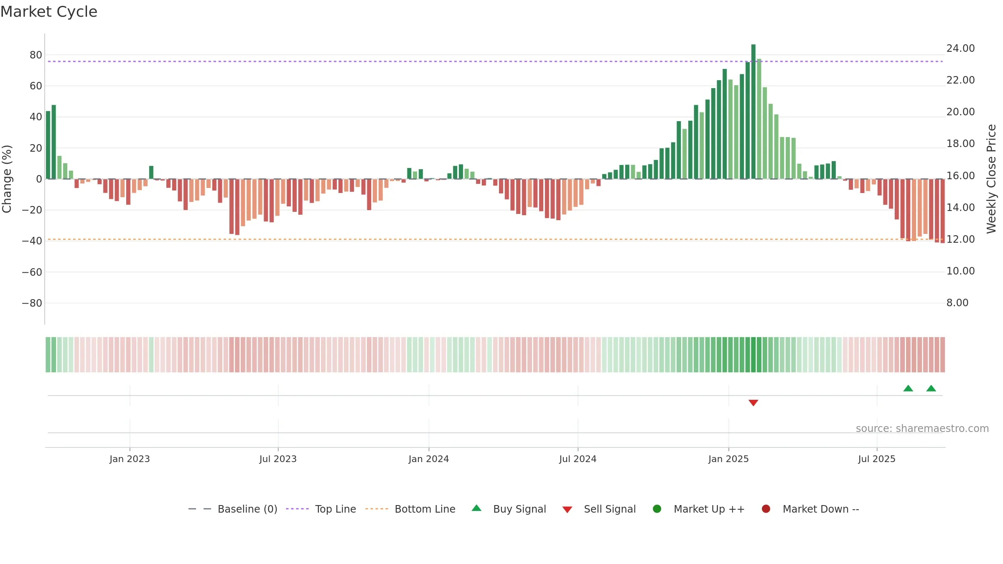Viewport: 1003px width, 564px height.
Task: Click the purple dotted Top Line in the chart
Action: click(495, 61)
